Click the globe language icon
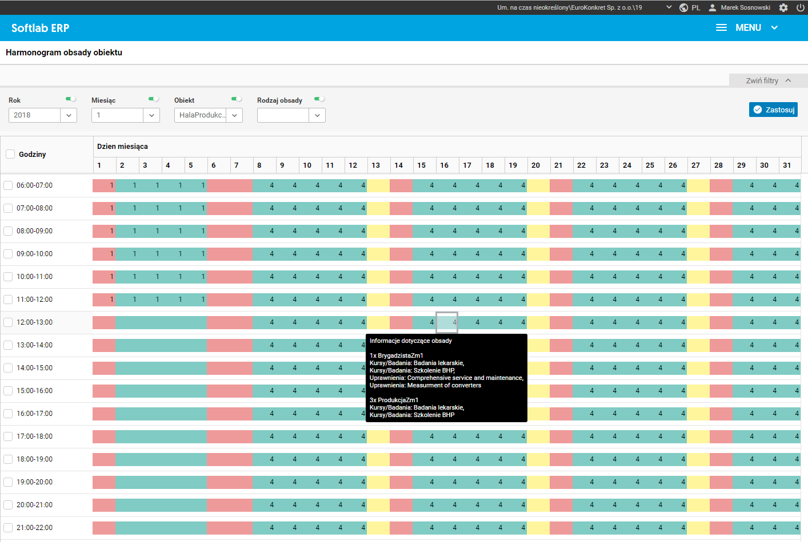 tap(683, 7)
